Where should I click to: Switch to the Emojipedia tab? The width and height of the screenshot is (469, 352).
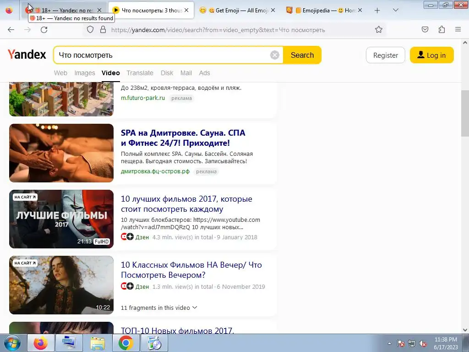click(x=325, y=11)
